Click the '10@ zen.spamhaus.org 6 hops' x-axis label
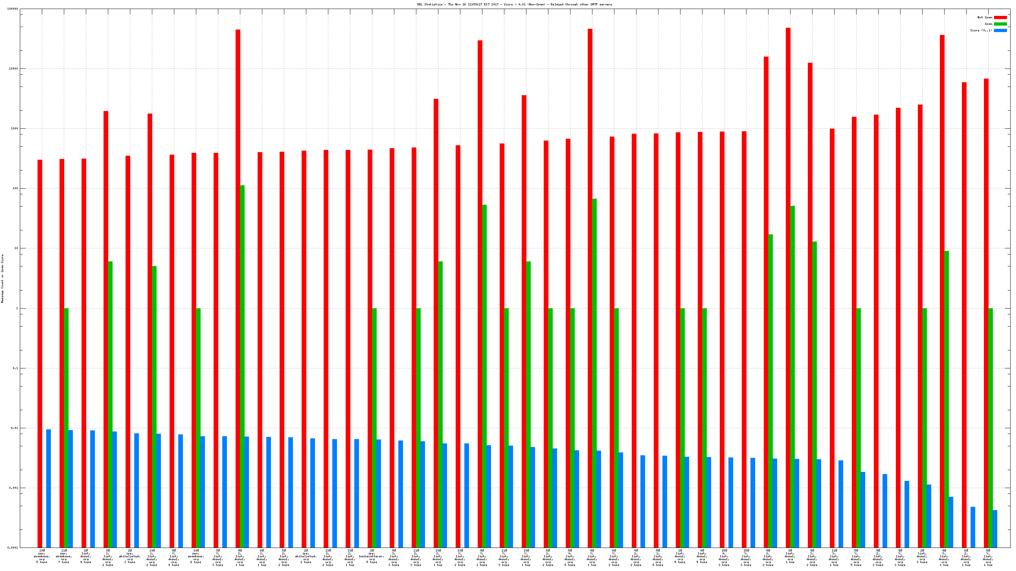1016x571 pixels. pos(196,556)
